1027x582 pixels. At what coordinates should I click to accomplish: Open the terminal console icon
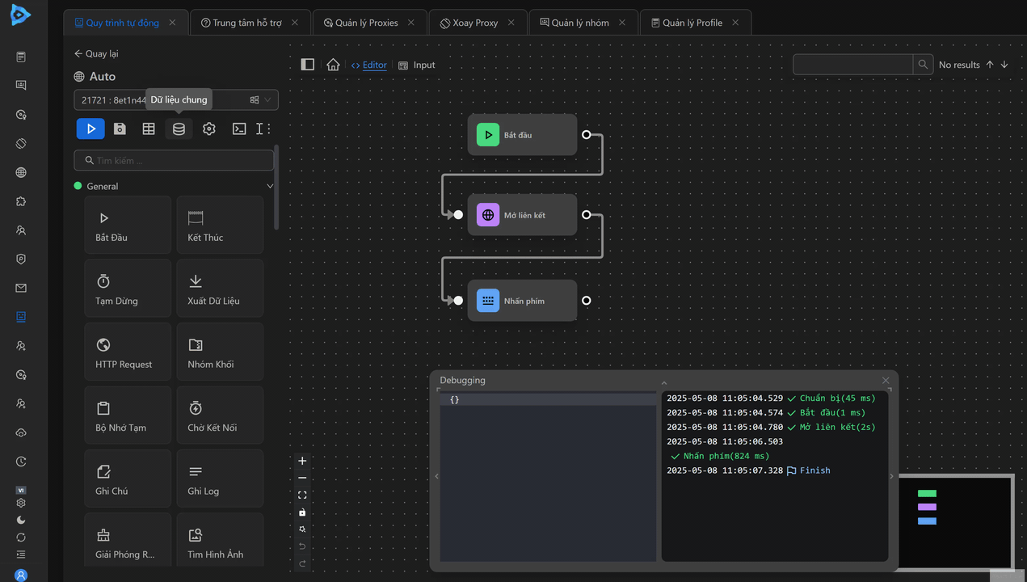pos(239,129)
